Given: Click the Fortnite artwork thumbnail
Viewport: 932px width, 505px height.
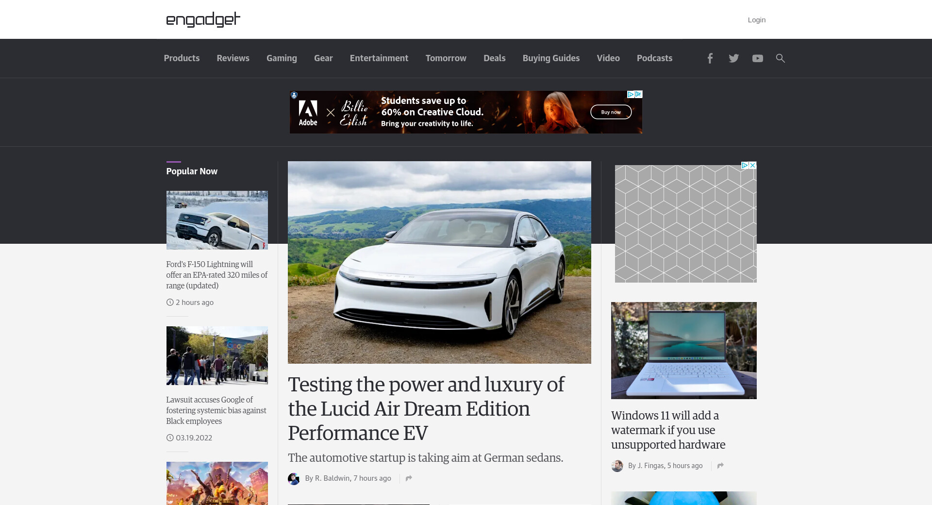Looking at the screenshot, I should point(217,484).
